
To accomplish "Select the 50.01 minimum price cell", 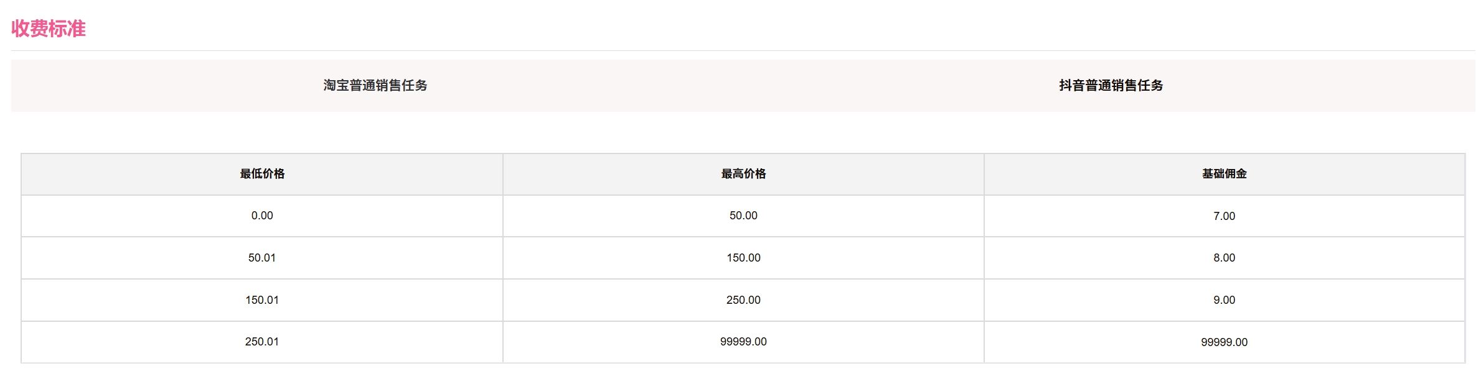I will point(262,258).
